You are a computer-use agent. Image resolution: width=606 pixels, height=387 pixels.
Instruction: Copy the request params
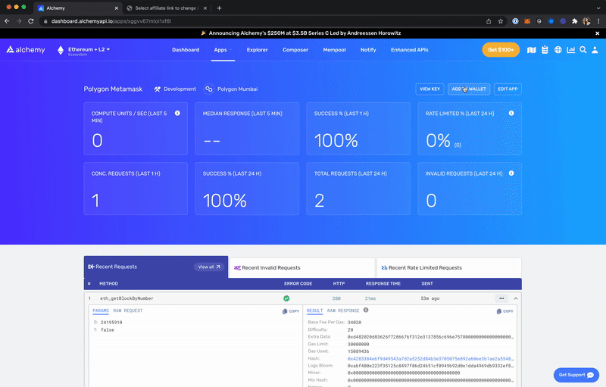coord(291,311)
